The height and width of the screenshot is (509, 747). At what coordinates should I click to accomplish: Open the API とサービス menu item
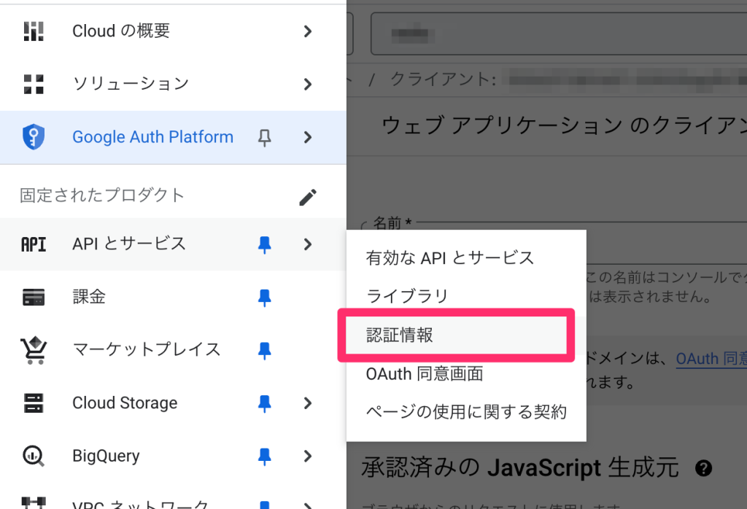[173, 244]
